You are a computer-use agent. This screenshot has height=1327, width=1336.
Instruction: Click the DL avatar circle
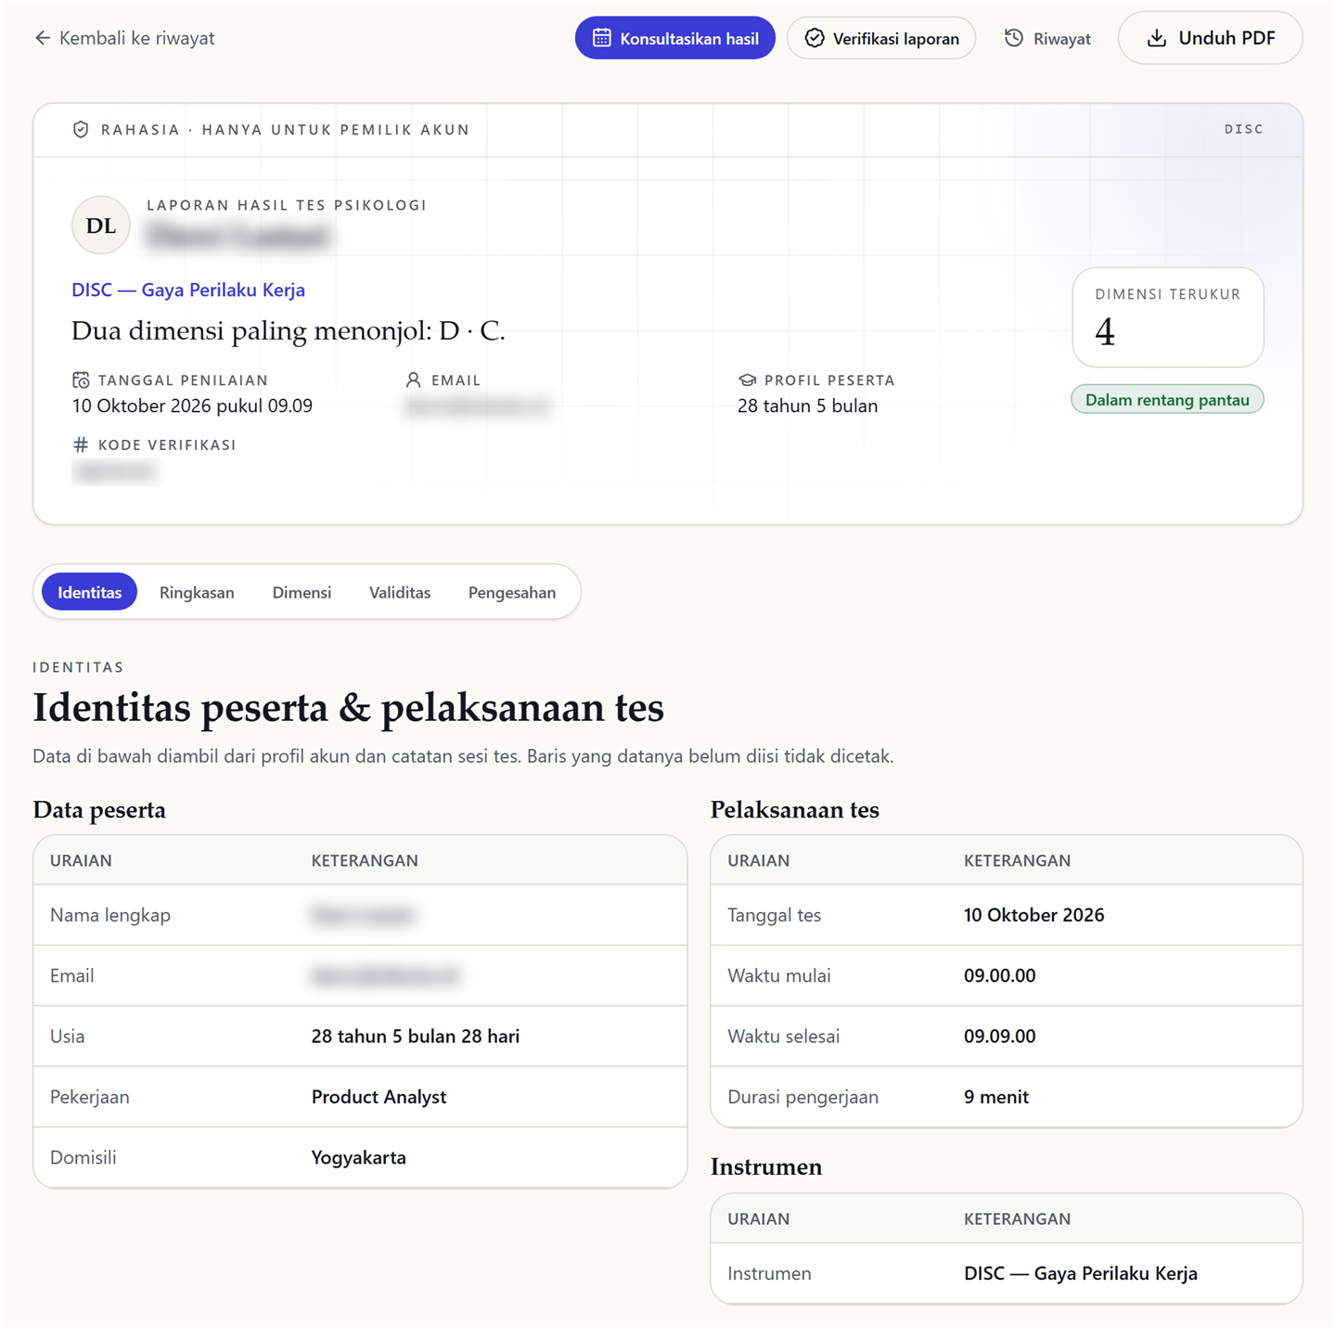[x=100, y=225]
